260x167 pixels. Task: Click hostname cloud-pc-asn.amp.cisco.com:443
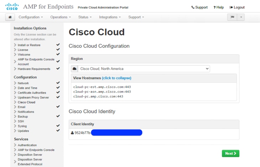(x=102, y=92)
